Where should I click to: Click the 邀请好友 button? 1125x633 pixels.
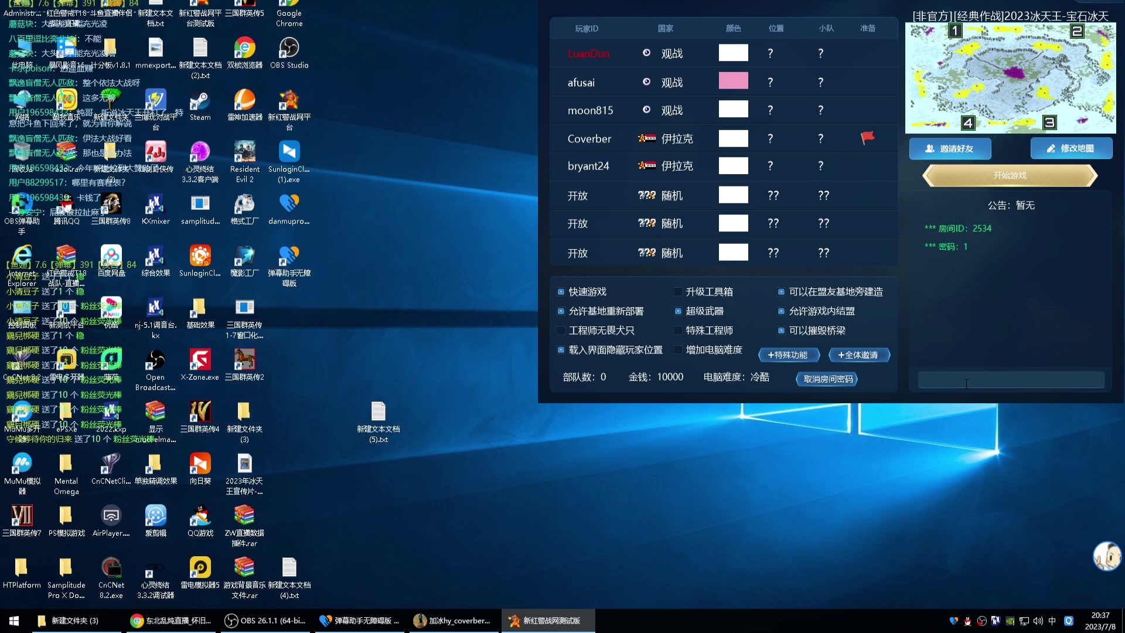coord(950,149)
